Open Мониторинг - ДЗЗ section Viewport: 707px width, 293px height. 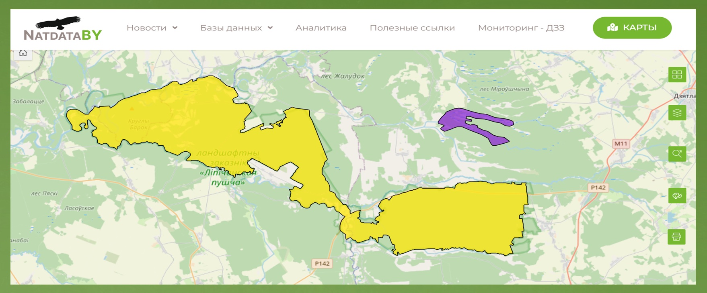point(521,28)
